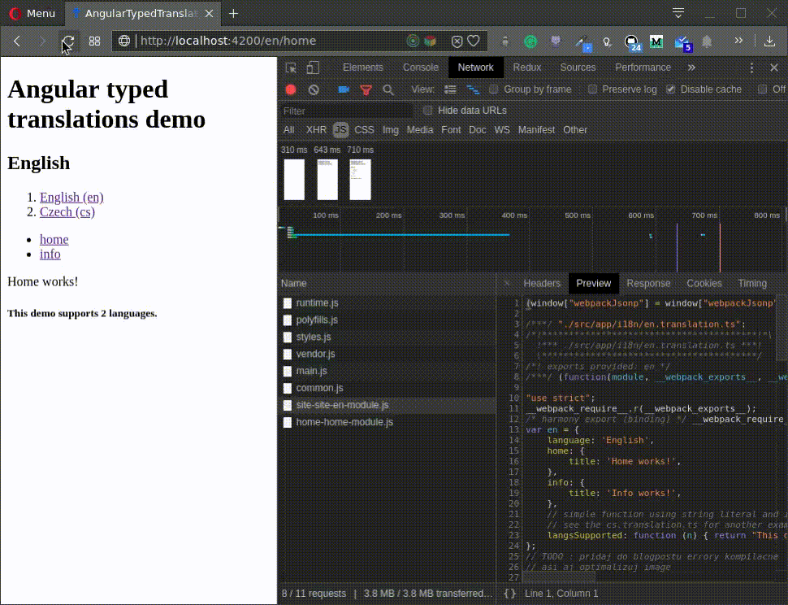Open the downloads arrow icon
This screenshot has width=788, height=605.
coord(769,41)
